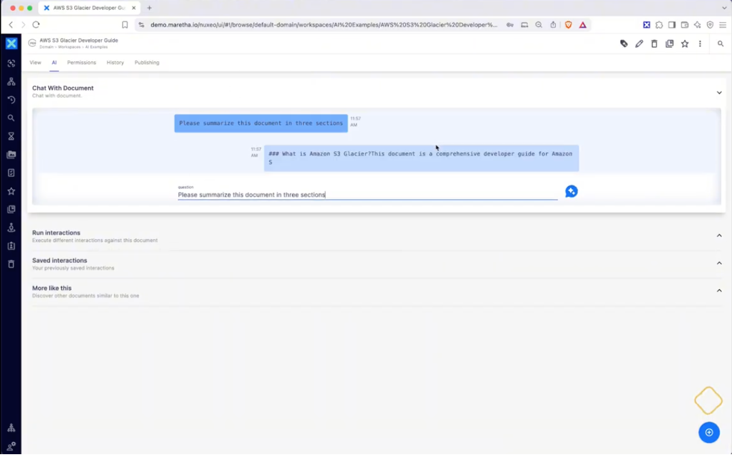Switch to the View tab
Screen dimensions: 732x456
tap(36, 63)
